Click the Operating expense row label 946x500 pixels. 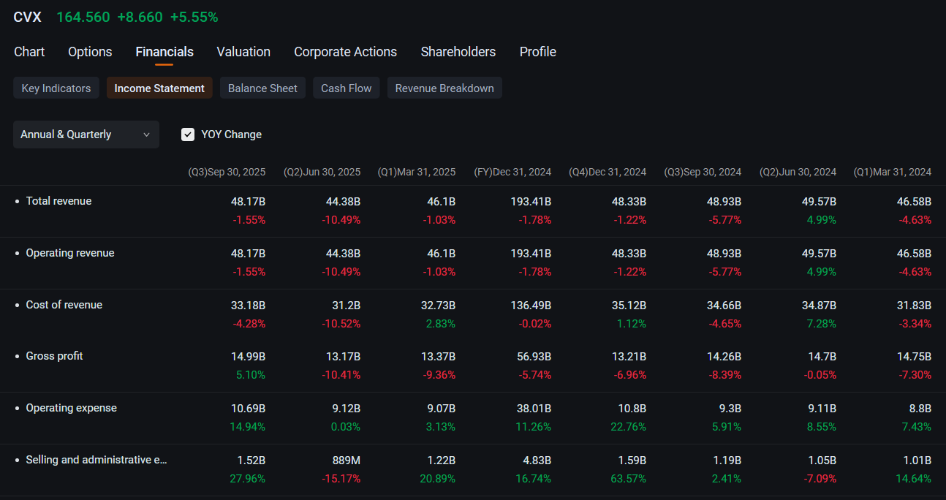pos(71,408)
